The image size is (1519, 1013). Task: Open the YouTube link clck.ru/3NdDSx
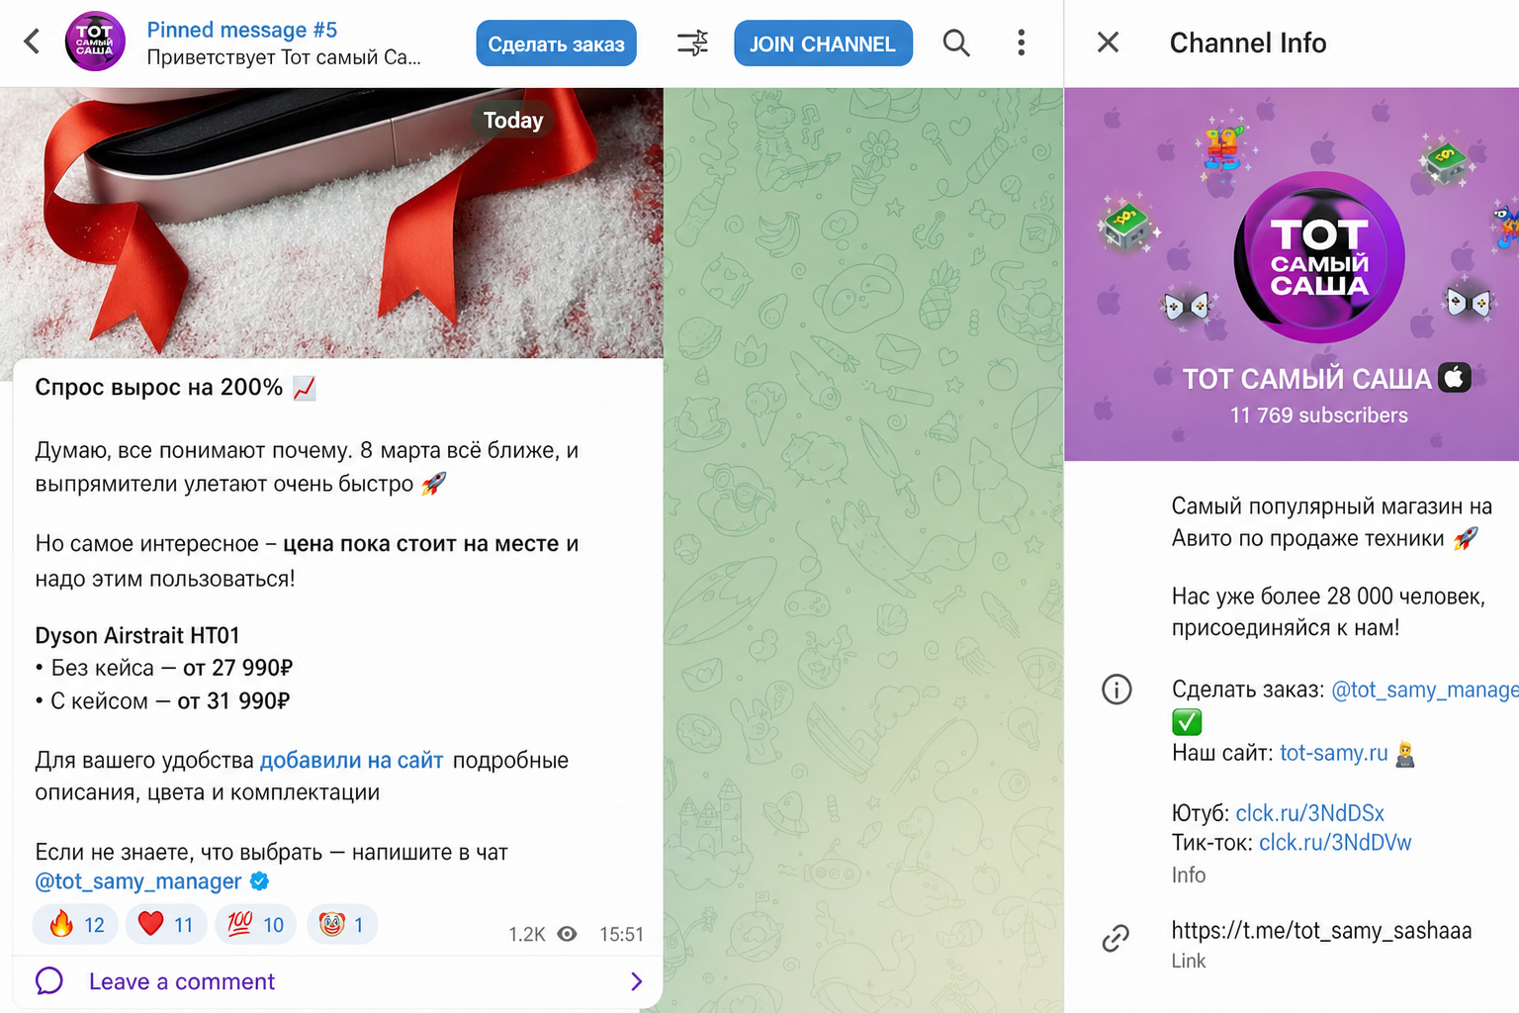coord(1310,813)
